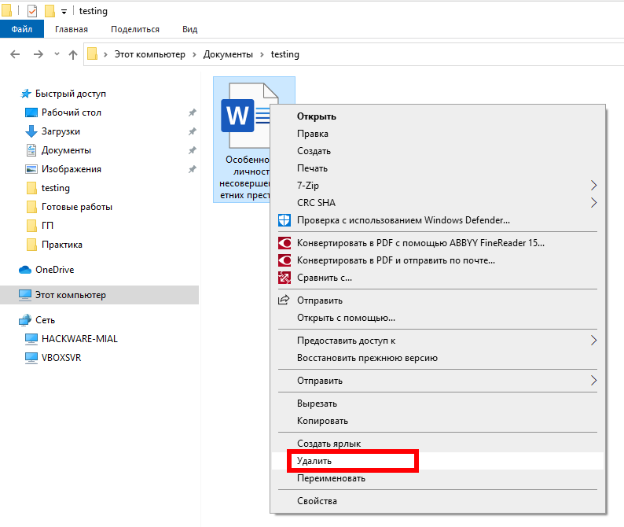Choose Правка in the context menu
This screenshot has width=624, height=527.
[438, 134]
